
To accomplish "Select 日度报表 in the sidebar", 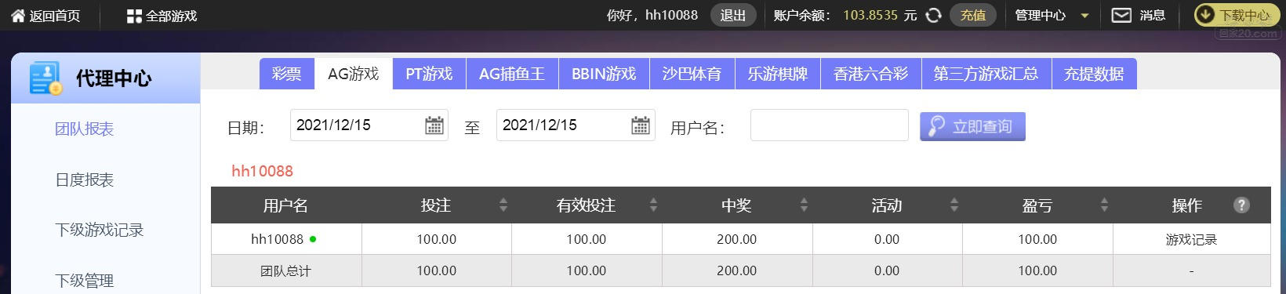I will pyautogui.click(x=84, y=180).
